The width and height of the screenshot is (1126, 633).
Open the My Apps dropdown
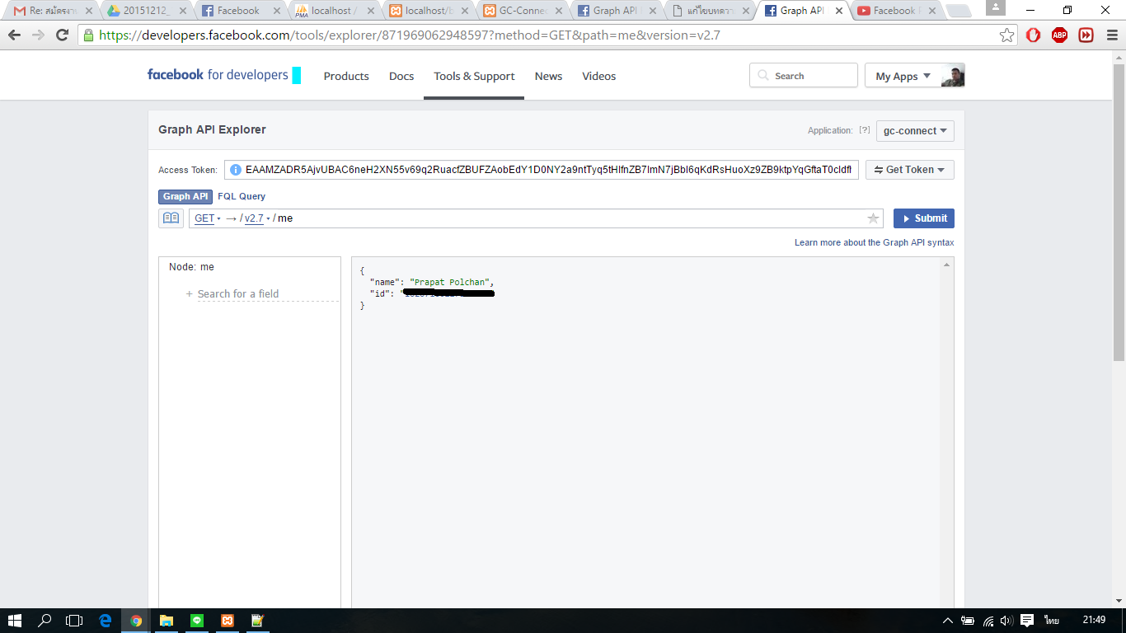point(903,76)
